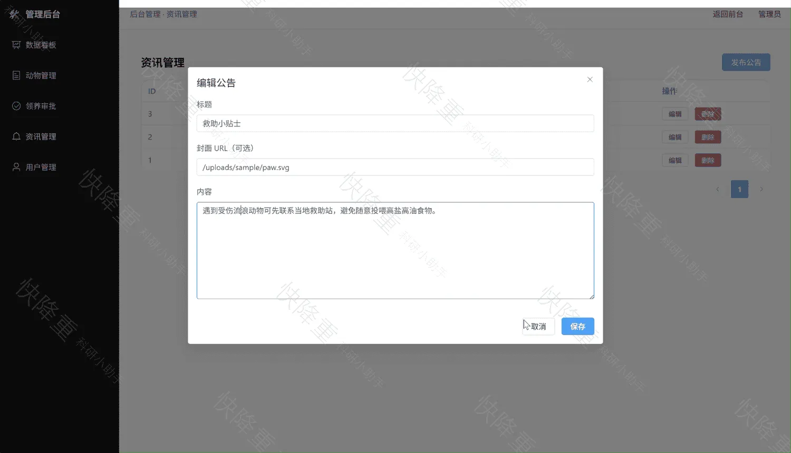Close the 编辑公告 dialog

pyautogui.click(x=590, y=80)
